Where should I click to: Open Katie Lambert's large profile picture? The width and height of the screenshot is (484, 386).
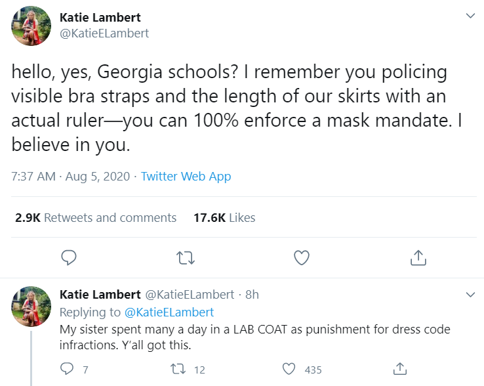tap(31, 26)
